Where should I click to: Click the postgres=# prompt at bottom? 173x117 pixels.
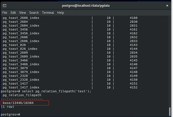click(x=10, y=114)
